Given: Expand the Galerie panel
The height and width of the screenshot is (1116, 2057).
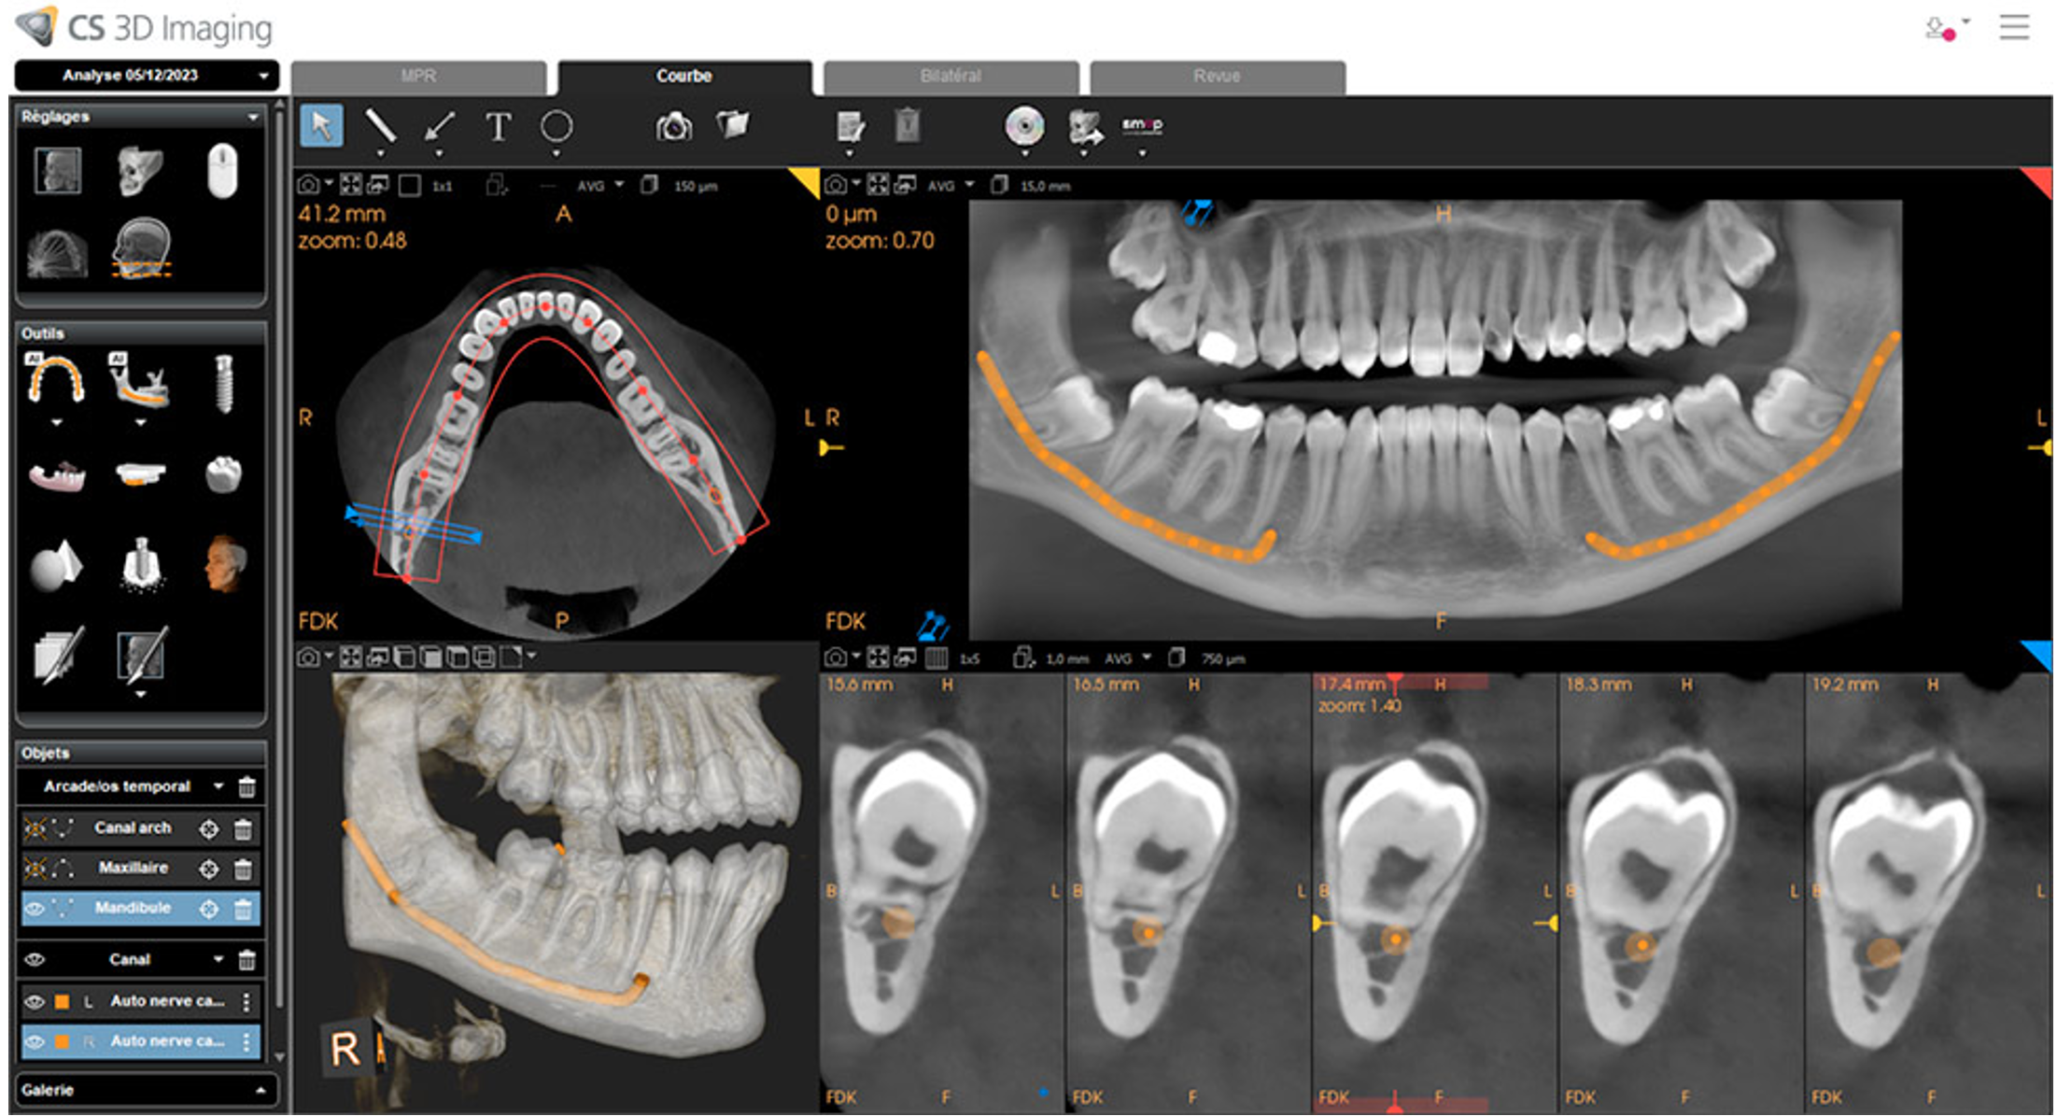Looking at the screenshot, I should (261, 1090).
